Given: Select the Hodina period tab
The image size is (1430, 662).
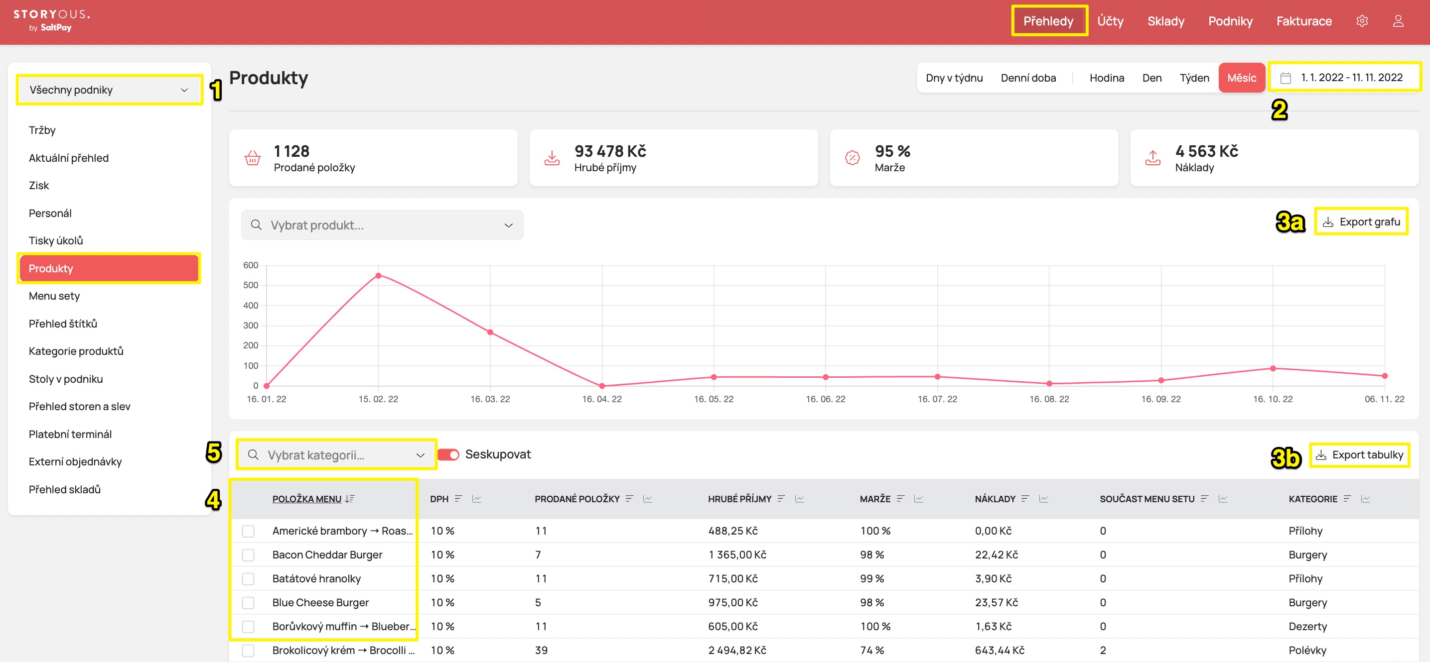Looking at the screenshot, I should click(x=1106, y=78).
